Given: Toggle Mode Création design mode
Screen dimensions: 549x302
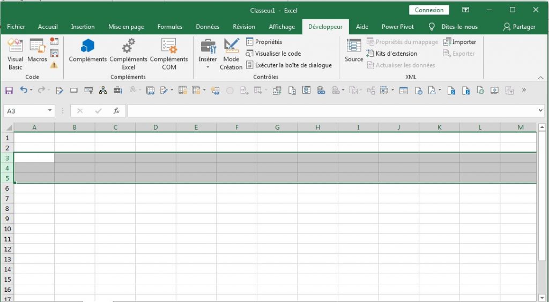Looking at the screenshot, I should 231,54.
